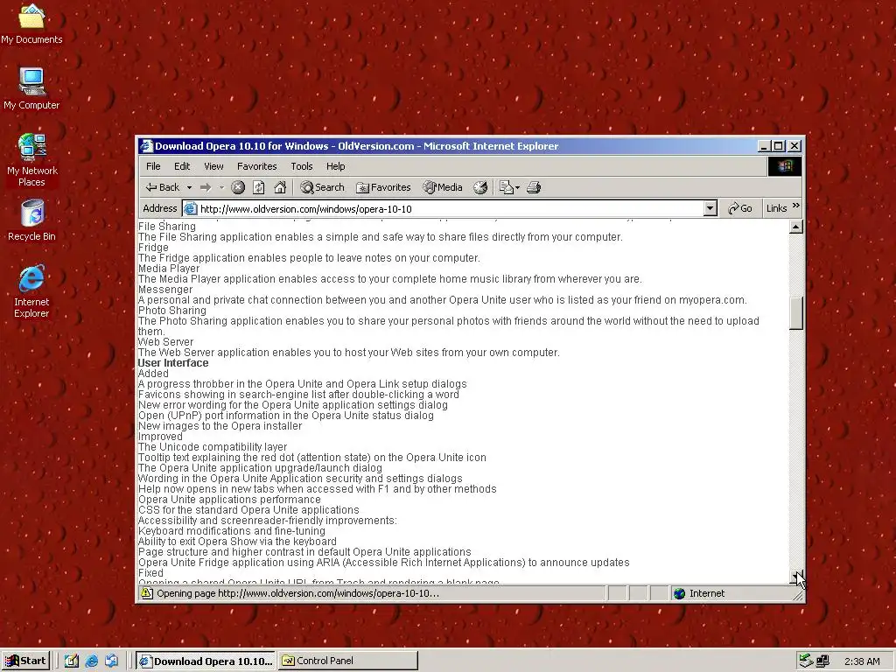
Task: Maximize the Internet Explorer window
Action: coord(778,146)
